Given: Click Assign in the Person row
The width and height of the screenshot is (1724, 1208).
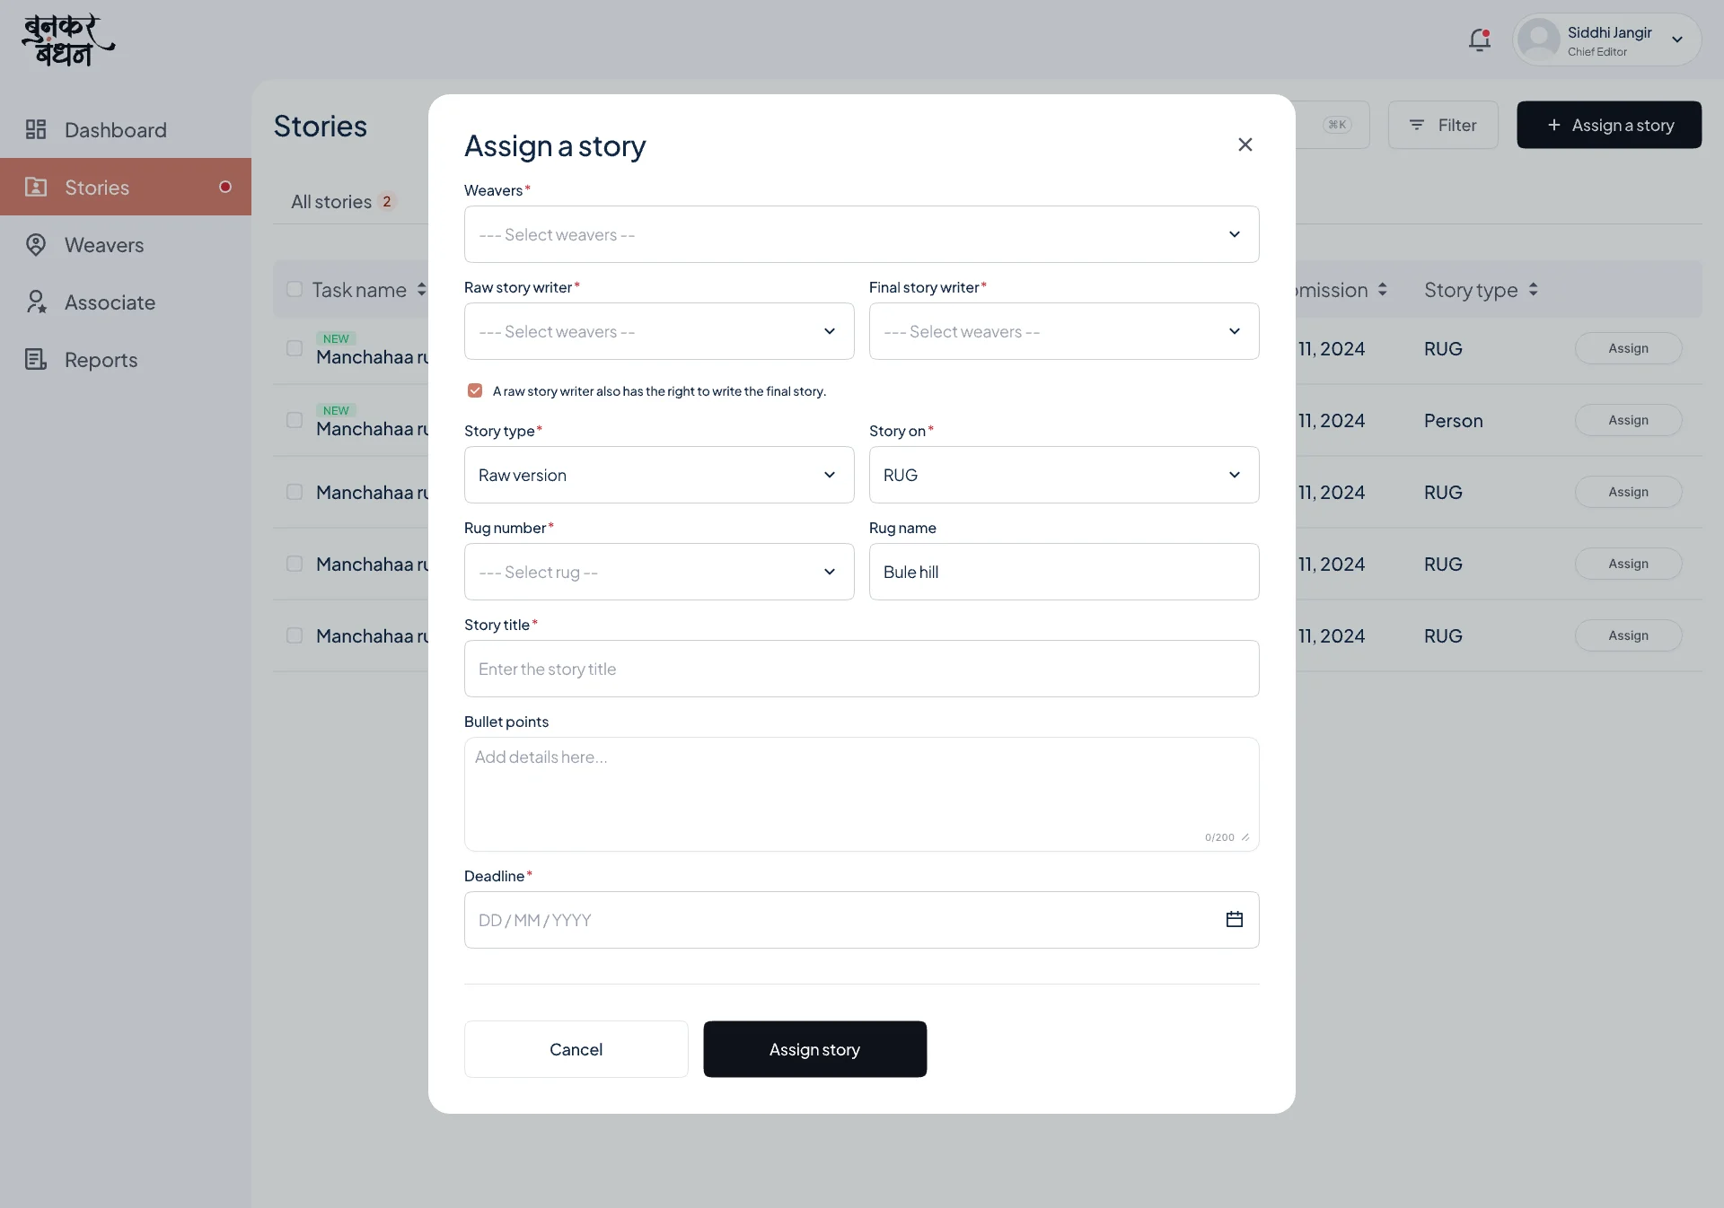Looking at the screenshot, I should tap(1628, 420).
